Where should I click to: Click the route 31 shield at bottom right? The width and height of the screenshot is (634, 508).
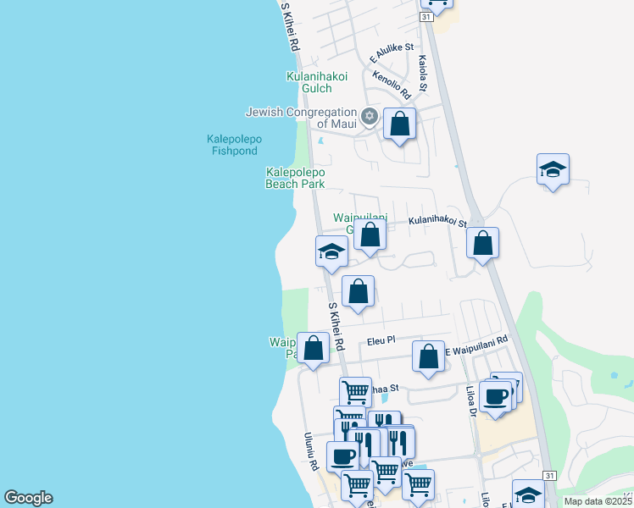point(549,476)
